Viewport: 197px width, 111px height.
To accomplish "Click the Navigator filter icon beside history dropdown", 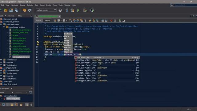I will (30, 92).
